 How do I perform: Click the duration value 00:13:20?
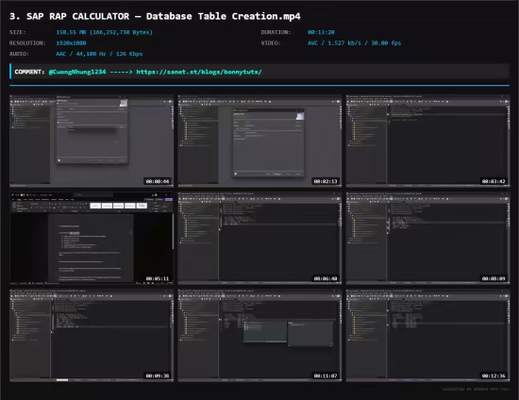click(321, 32)
